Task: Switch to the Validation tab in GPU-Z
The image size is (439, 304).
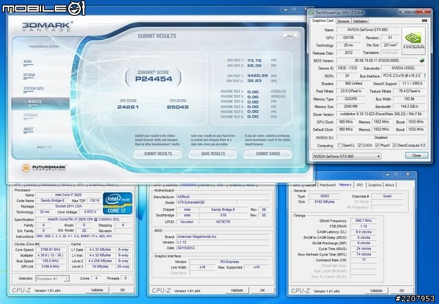Action: (x=360, y=21)
